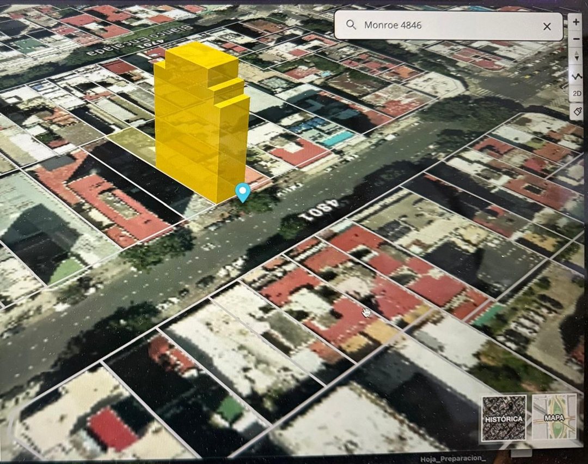Activate the line measurement tool
The image size is (588, 464).
point(577,76)
